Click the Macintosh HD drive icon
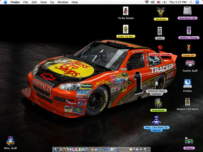This screenshot has height=152, width=203. pyautogui.click(x=187, y=11)
